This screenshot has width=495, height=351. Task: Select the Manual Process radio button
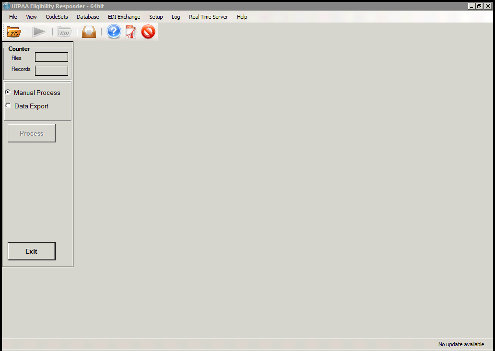pyautogui.click(x=8, y=92)
